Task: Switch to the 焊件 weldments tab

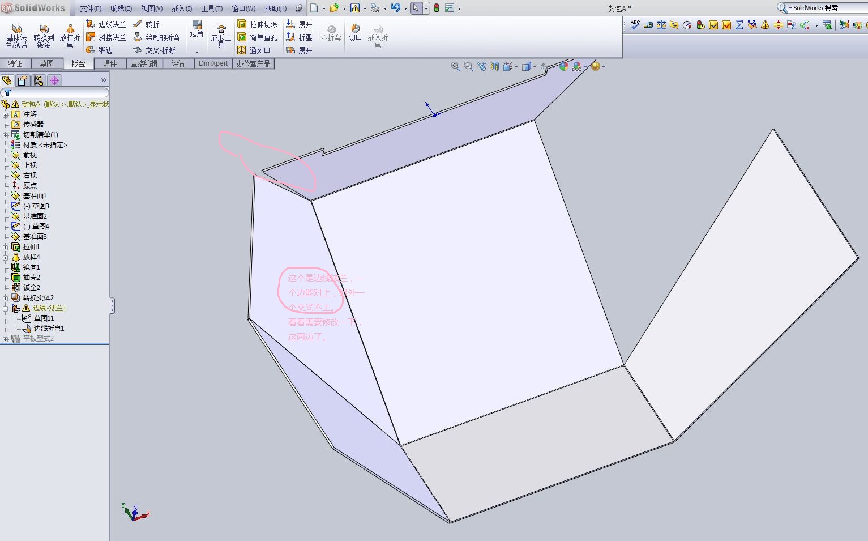Action: click(x=110, y=63)
